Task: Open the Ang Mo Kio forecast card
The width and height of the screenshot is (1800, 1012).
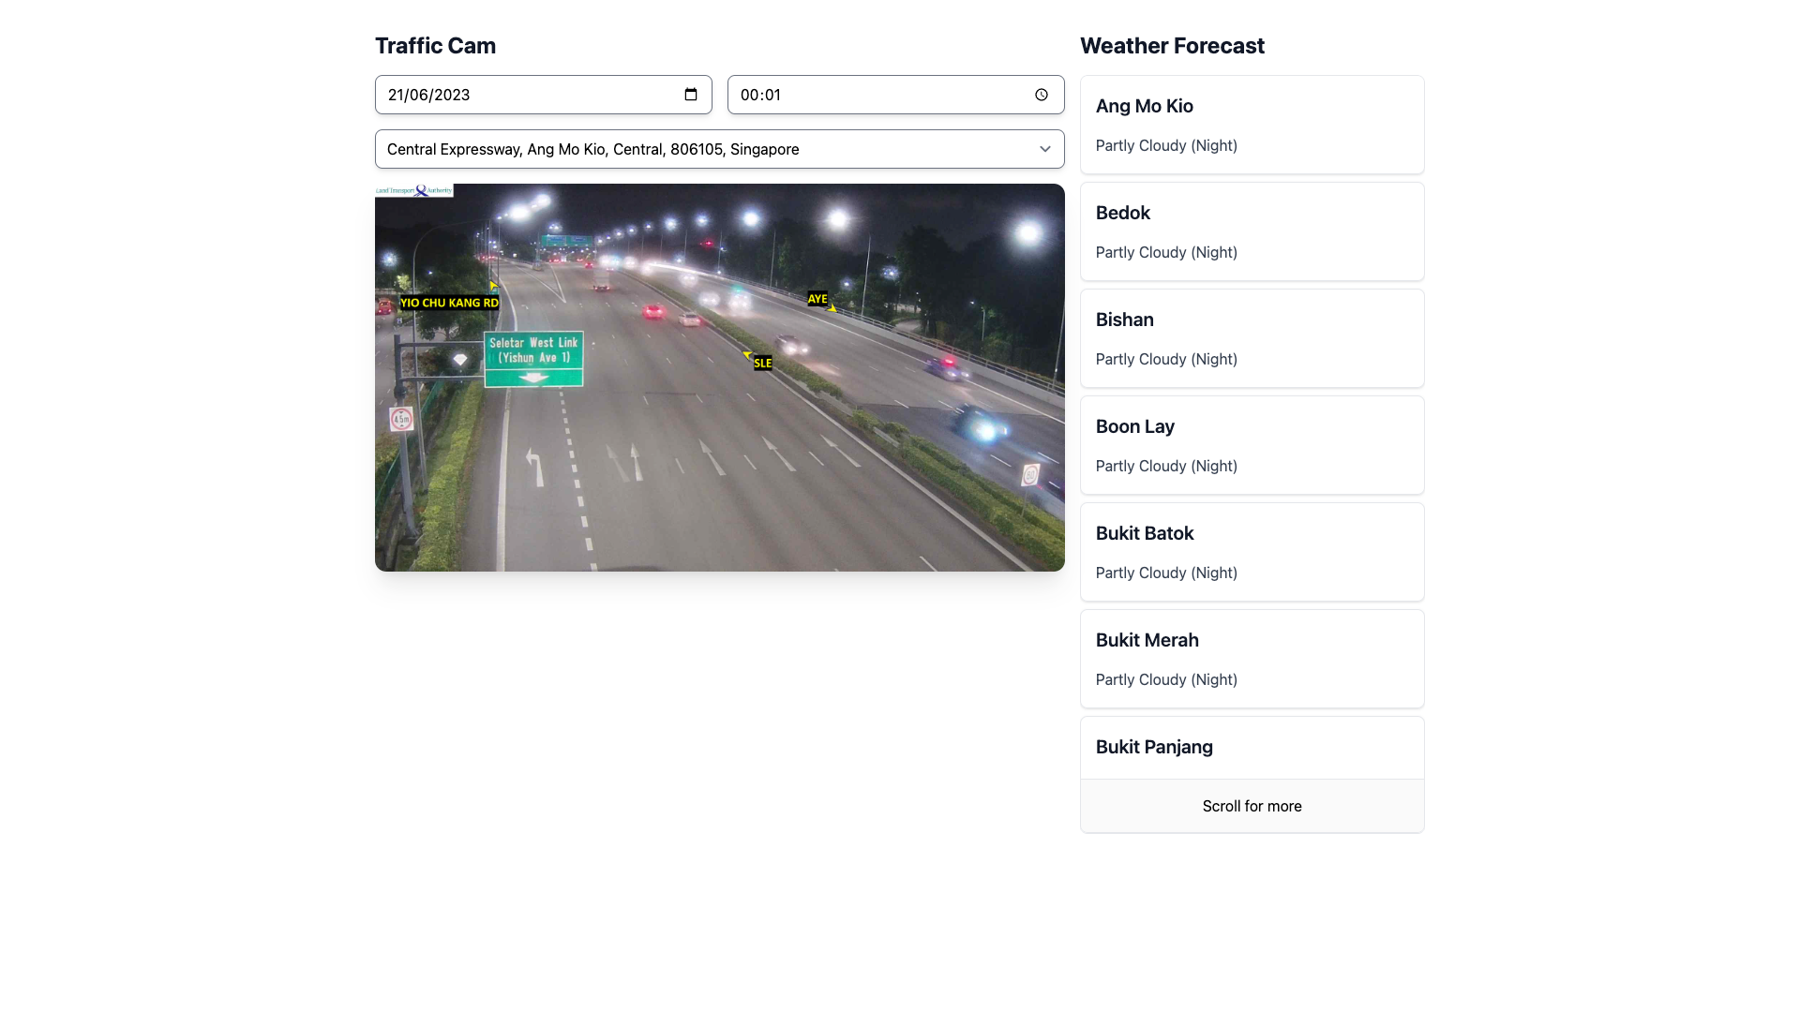Action: [x=1252, y=125]
